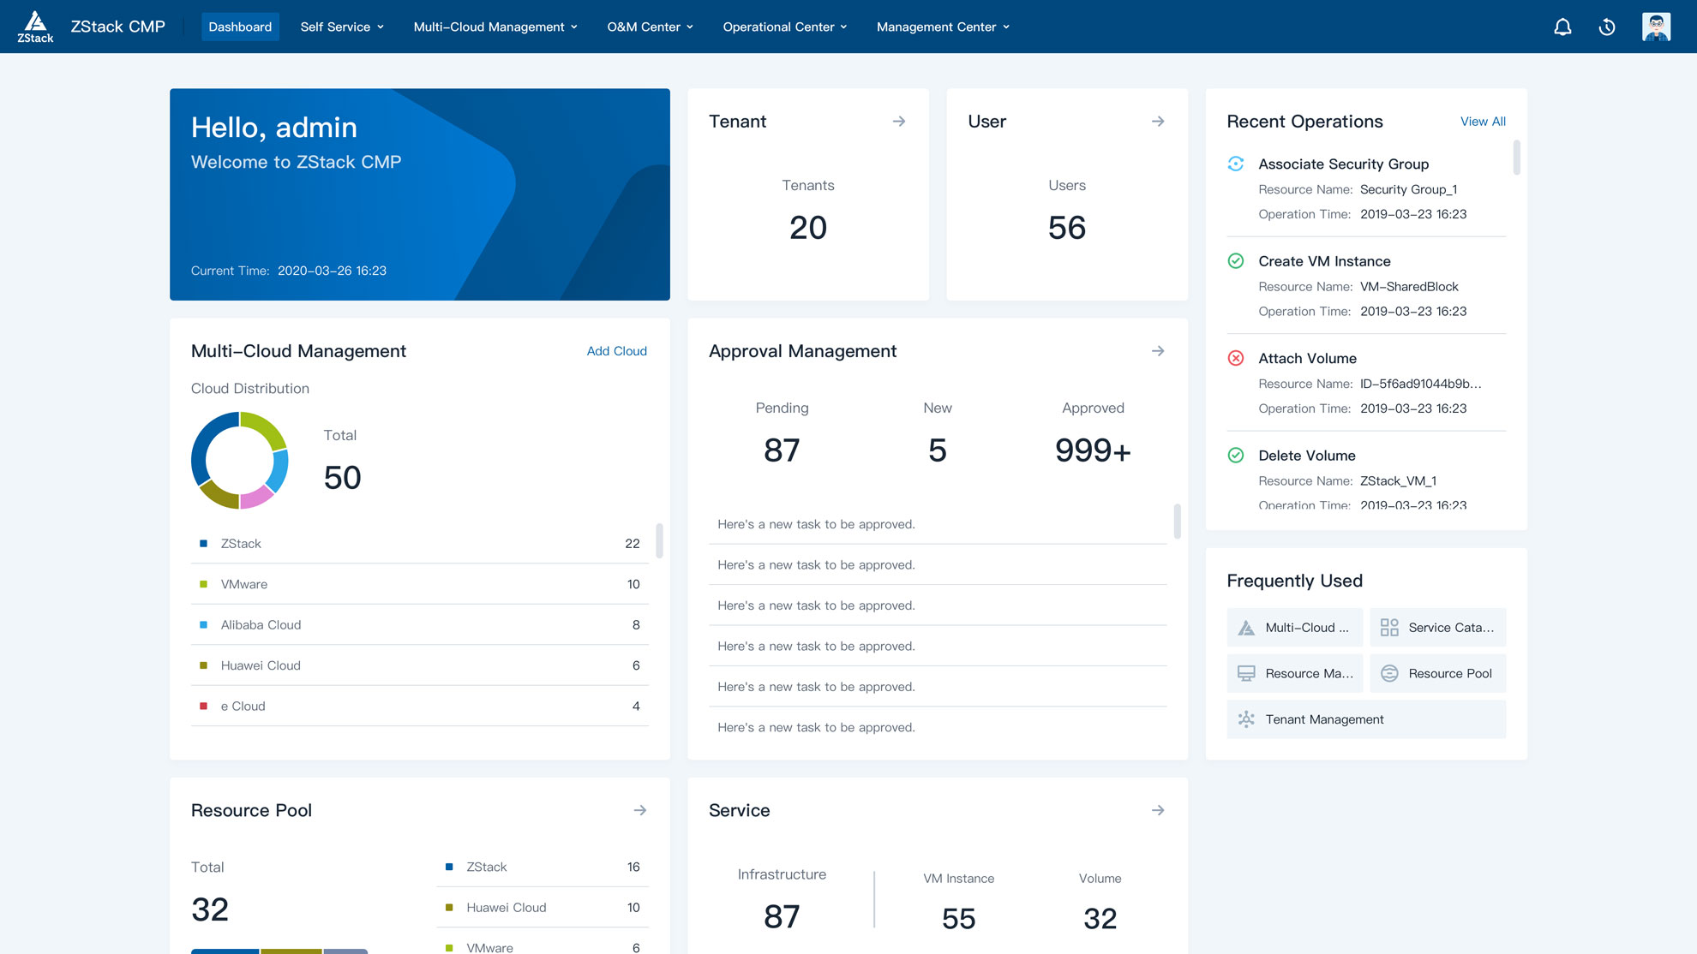Click the Infrastructure count 87
1697x954 pixels.
782,917
